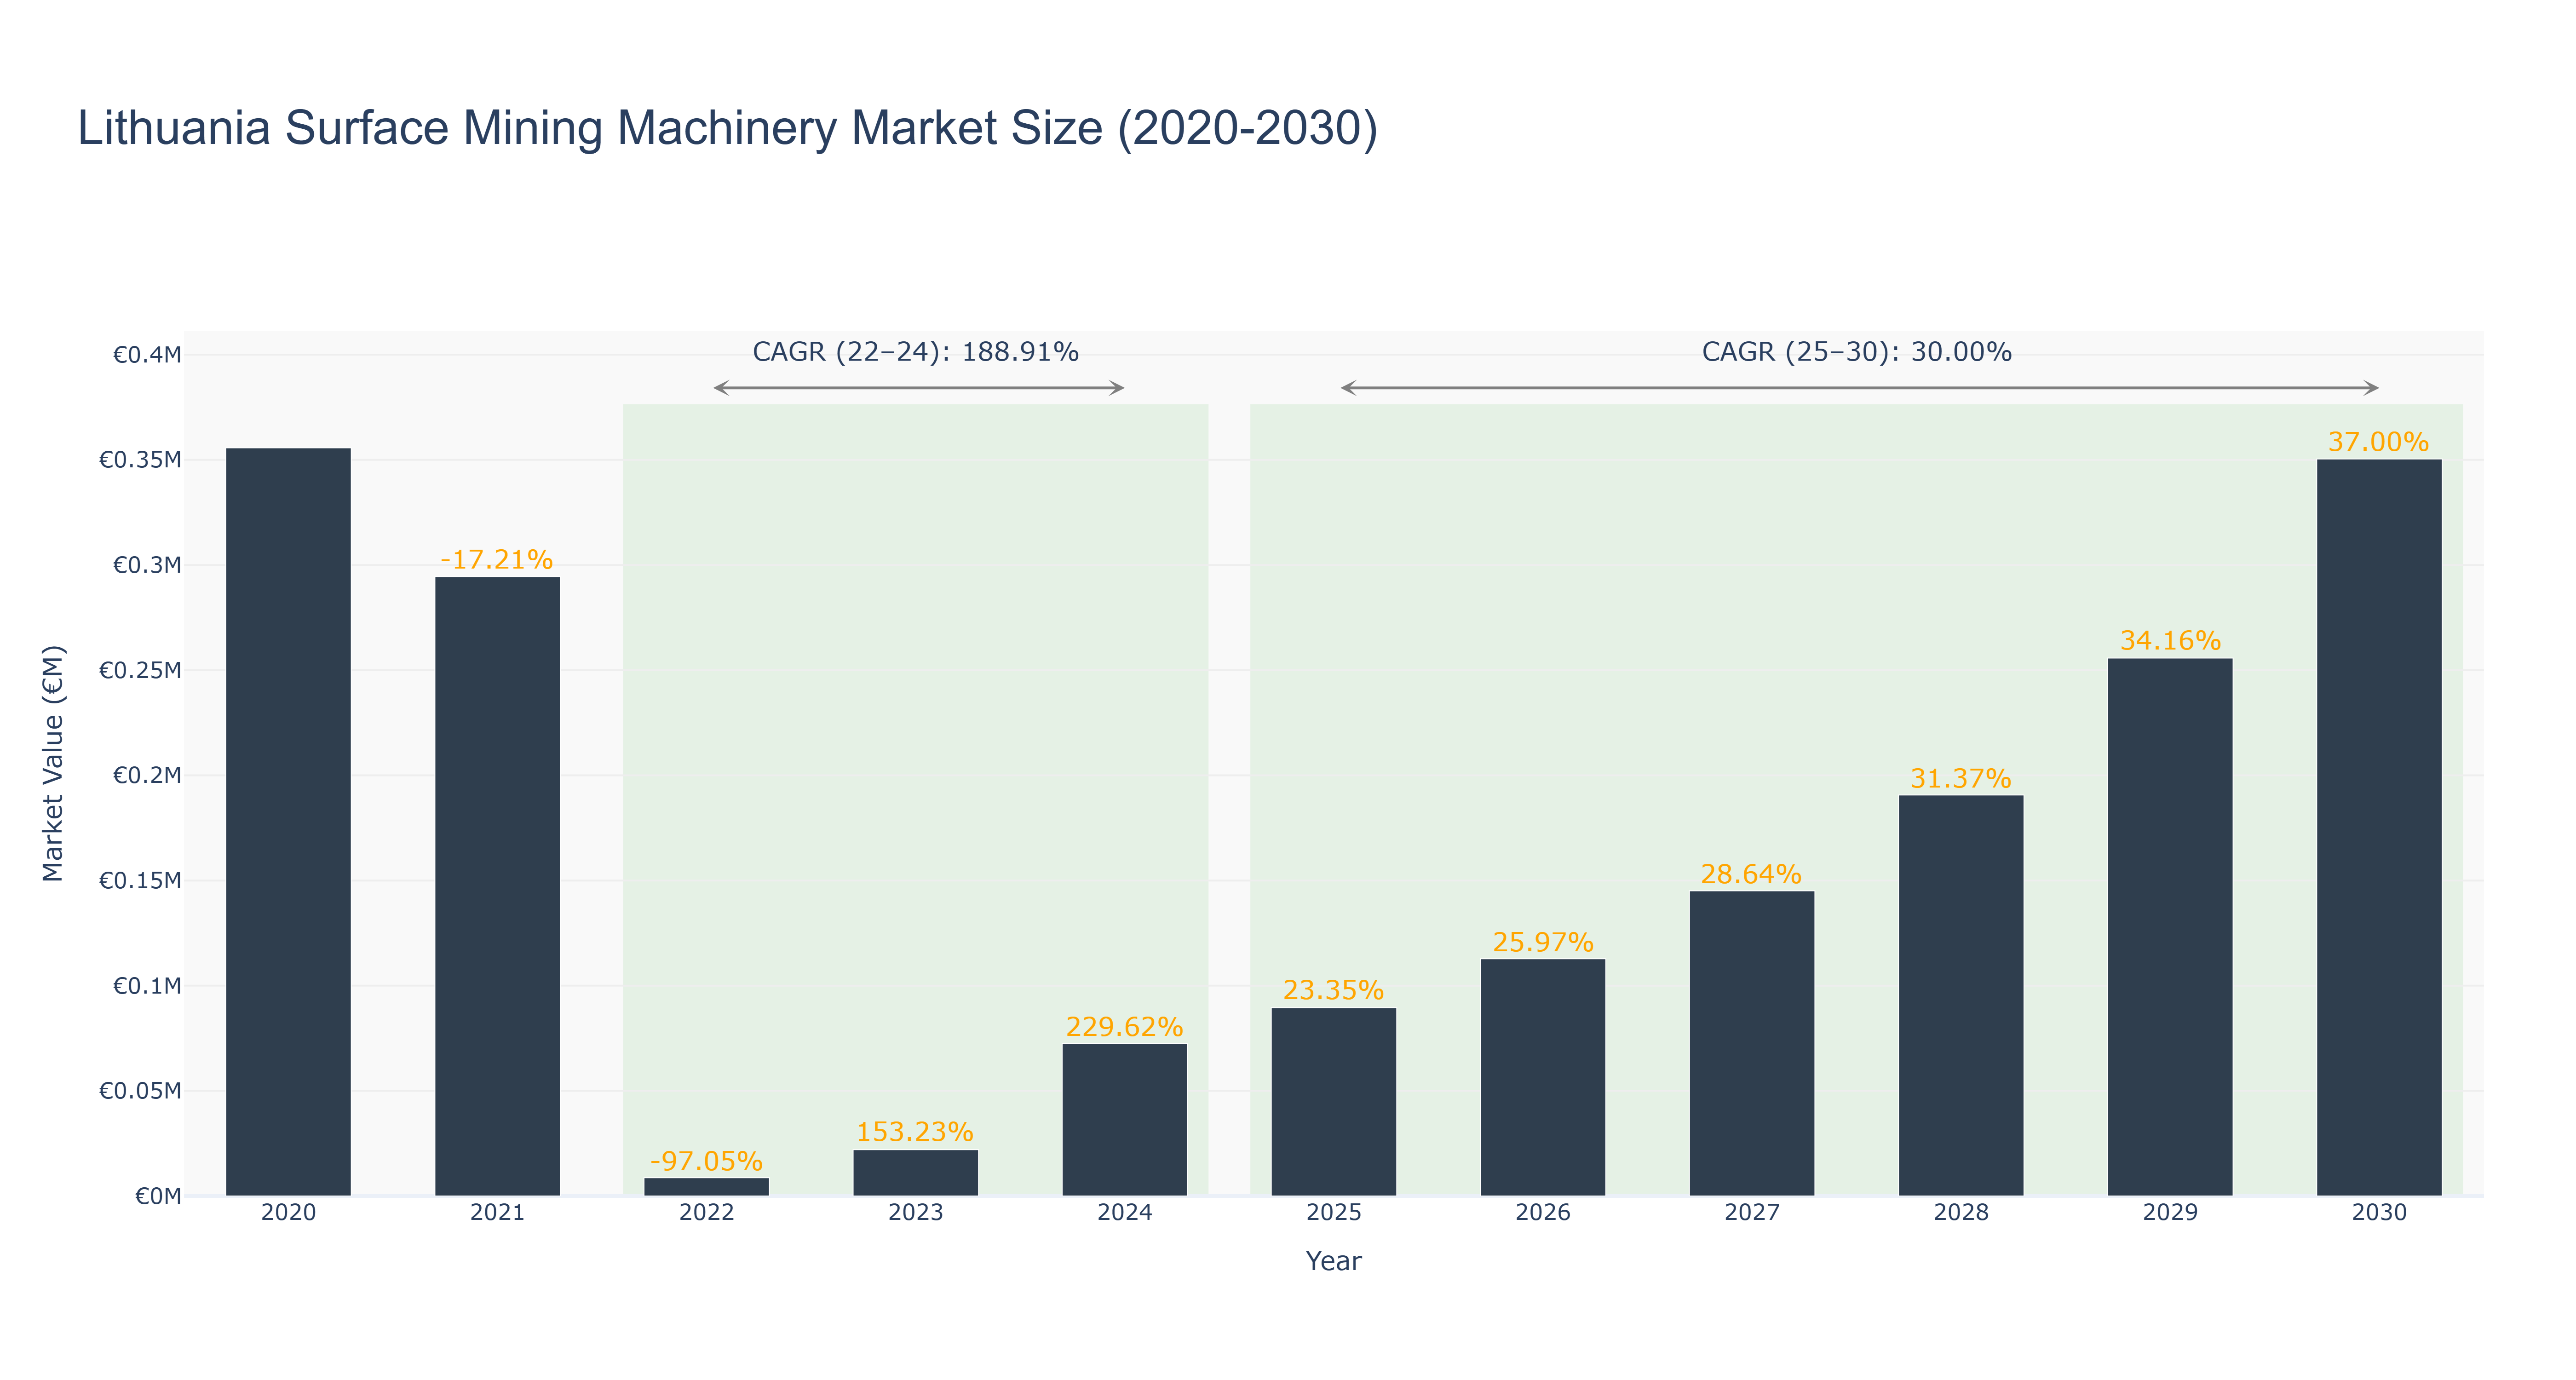The width and height of the screenshot is (2576, 1380).
Task: Click the €0.15M y-axis tick label
Action: pos(140,881)
